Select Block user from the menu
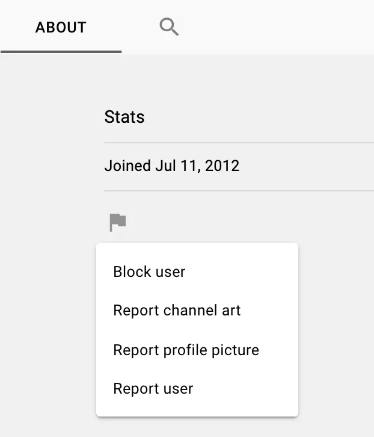374x437 pixels. [x=149, y=271]
